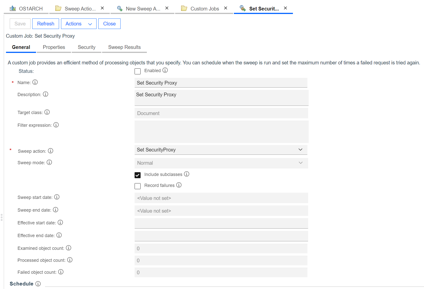The height and width of the screenshot is (289, 424).
Task: Switch to the Security tab
Action: (86, 47)
